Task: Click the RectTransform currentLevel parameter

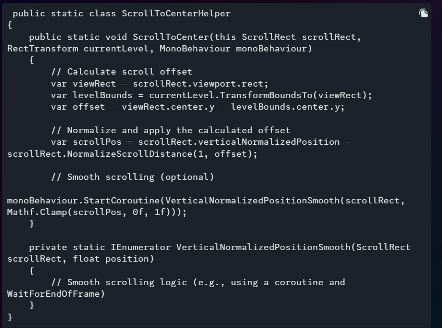Action: [78, 49]
